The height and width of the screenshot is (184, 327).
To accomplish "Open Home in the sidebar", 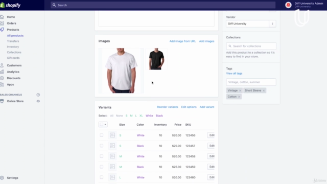I will 11,17.
